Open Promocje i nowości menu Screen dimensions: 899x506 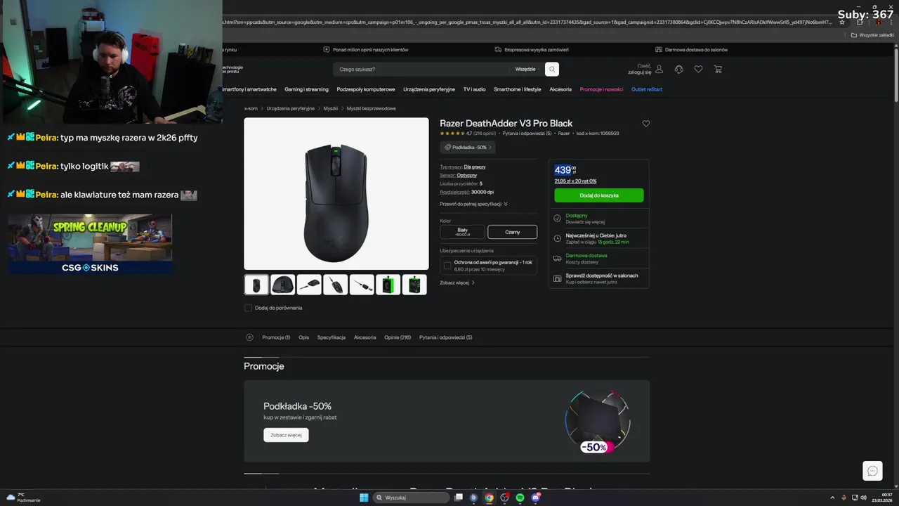tap(601, 89)
